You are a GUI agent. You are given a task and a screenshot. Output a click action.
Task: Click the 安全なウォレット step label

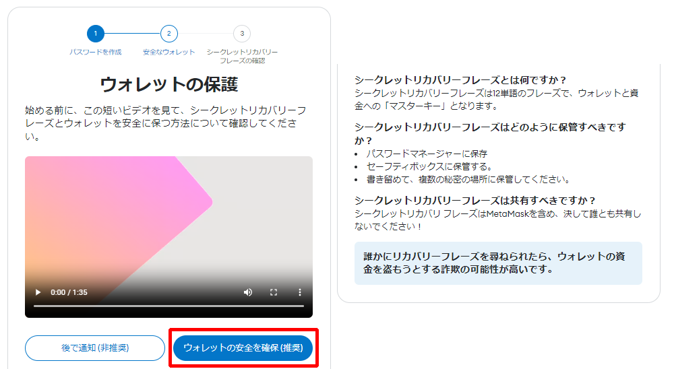pyautogui.click(x=169, y=52)
